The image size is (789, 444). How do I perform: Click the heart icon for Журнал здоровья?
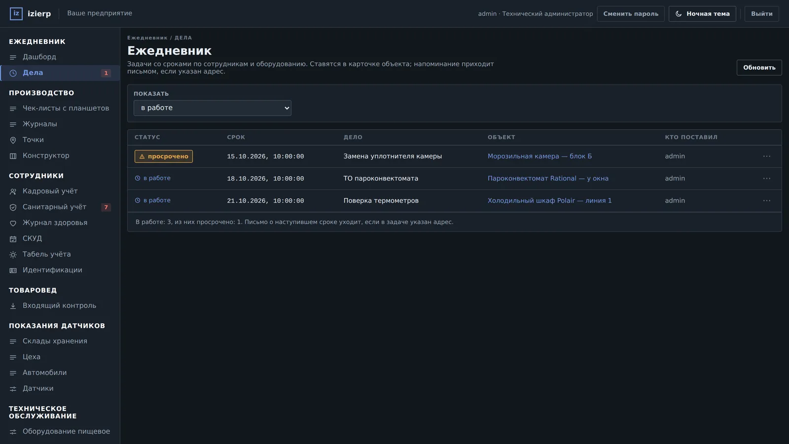click(13, 223)
